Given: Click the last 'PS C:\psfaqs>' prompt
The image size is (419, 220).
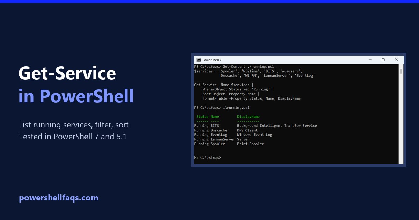Looking at the screenshot, I should pos(208,157).
